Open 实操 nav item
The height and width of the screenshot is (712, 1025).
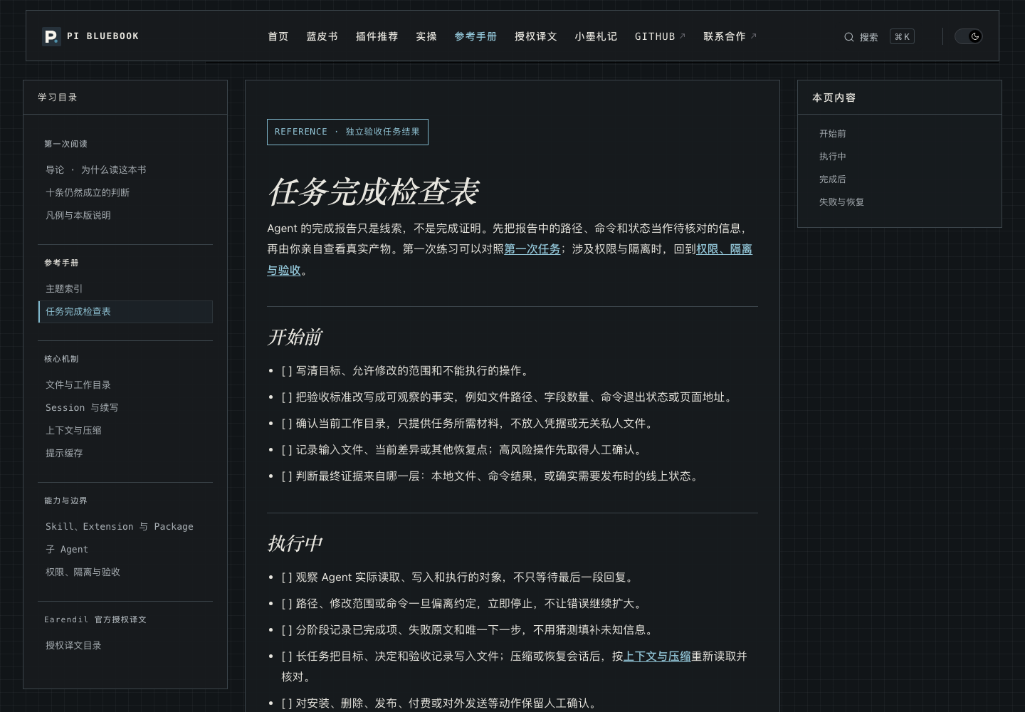click(426, 36)
